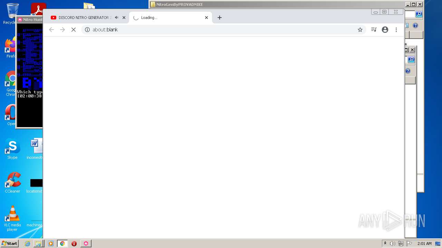Switch to the Loading tab
442x248 pixels.
click(x=171, y=18)
